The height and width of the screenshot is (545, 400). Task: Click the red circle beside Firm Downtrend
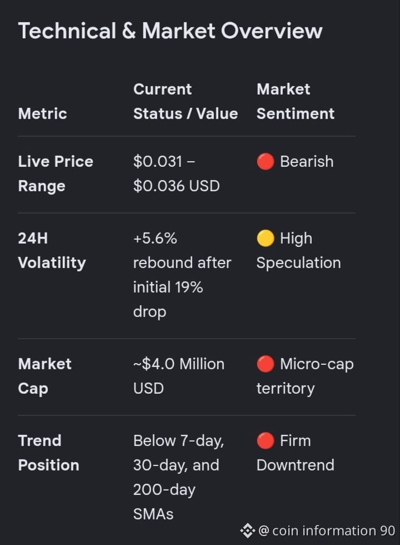266,440
